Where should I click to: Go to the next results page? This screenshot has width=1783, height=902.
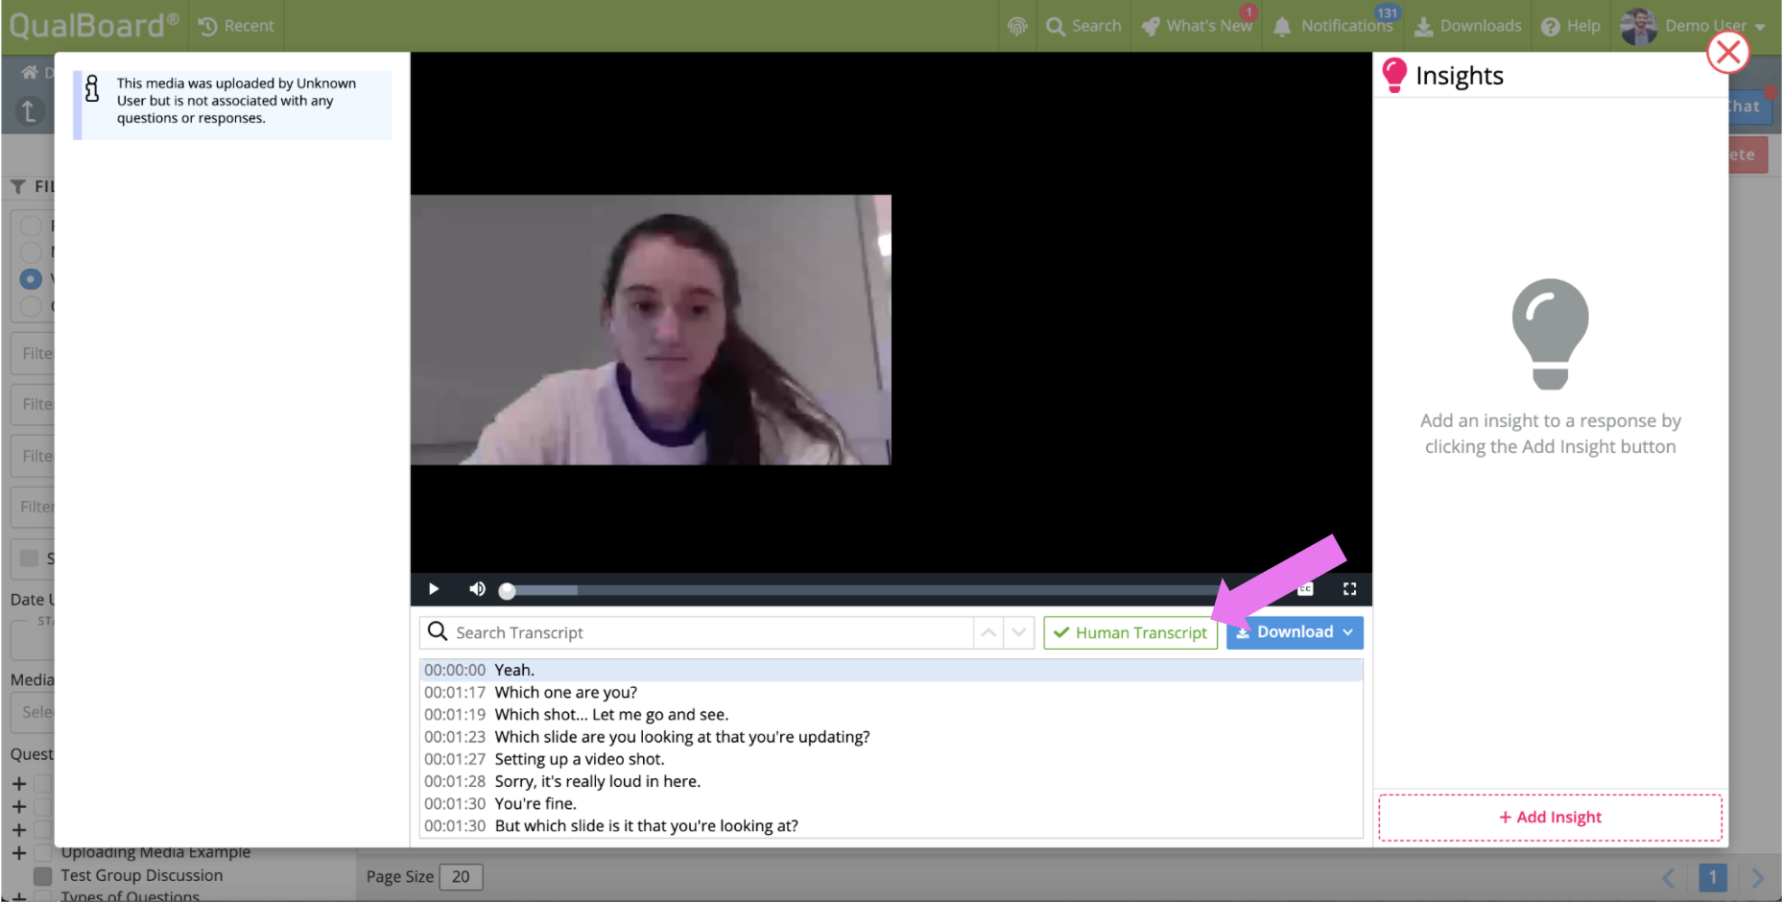(x=1757, y=878)
